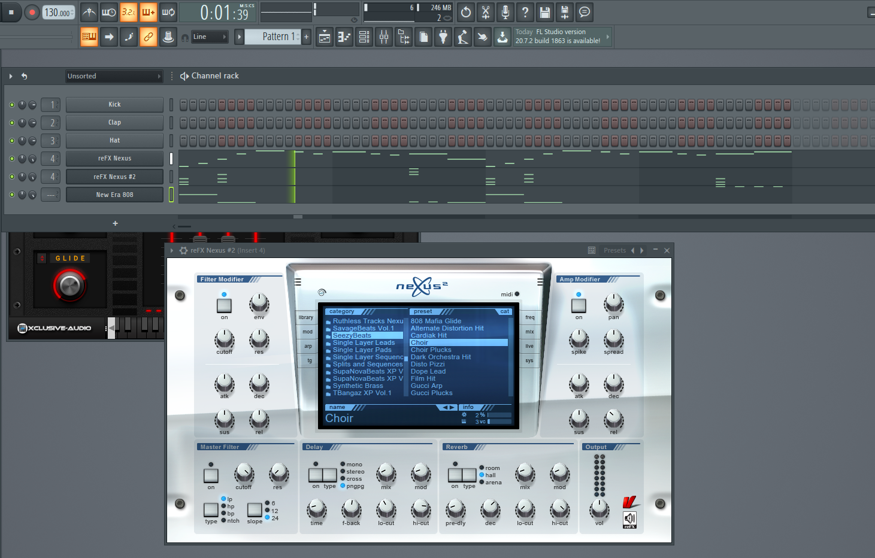Click the circular undo arrow toolbar icon
Image resolution: width=875 pixels, height=558 pixels.
click(x=466, y=12)
